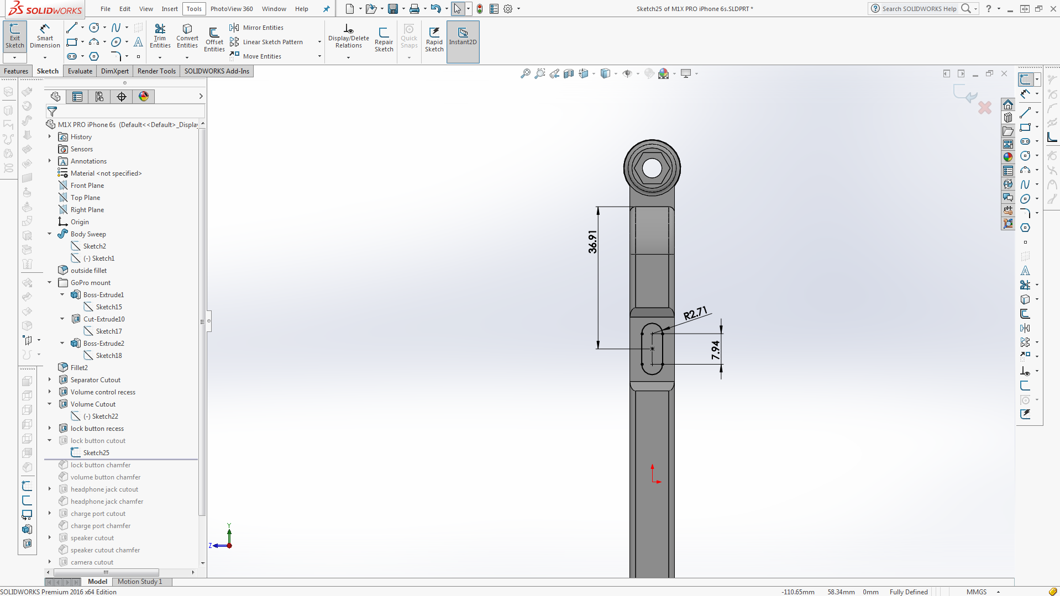The width and height of the screenshot is (1060, 596).
Task: Click the Search SOLIDWORKS Help field
Action: [x=919, y=9]
